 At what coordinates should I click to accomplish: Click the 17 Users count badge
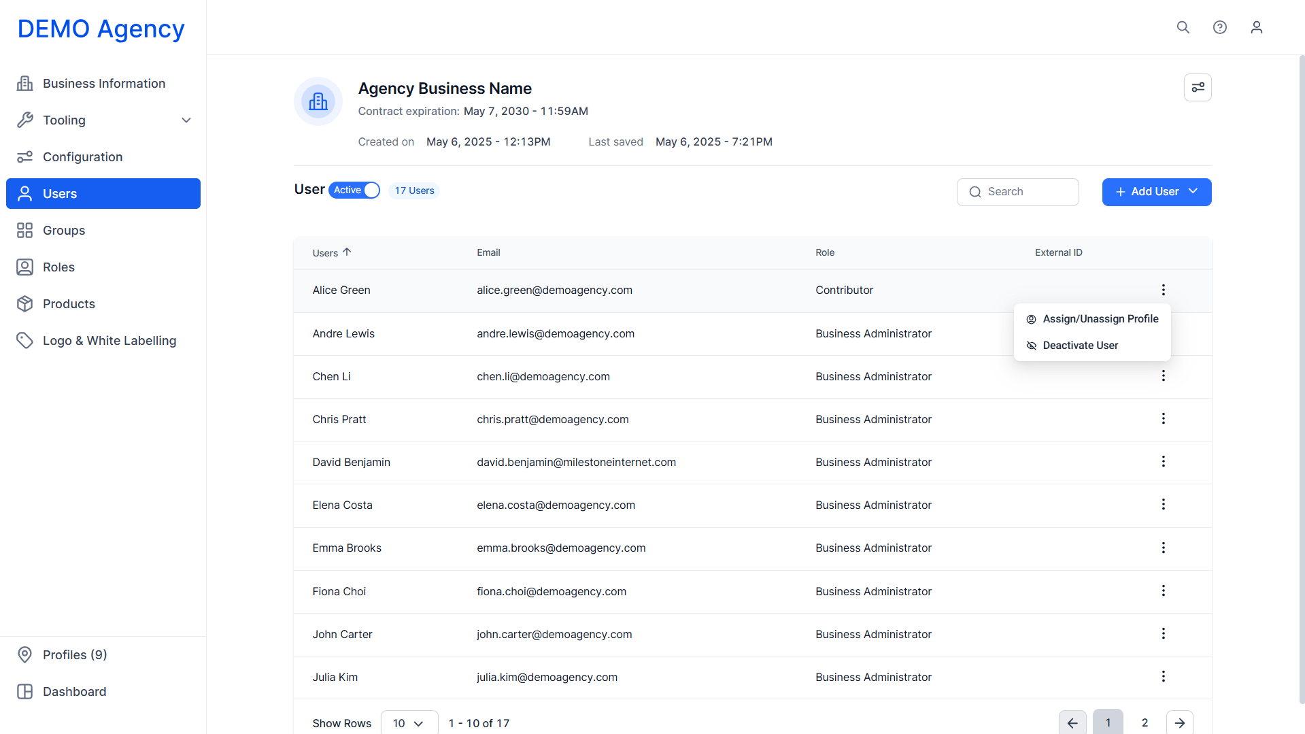(x=414, y=190)
